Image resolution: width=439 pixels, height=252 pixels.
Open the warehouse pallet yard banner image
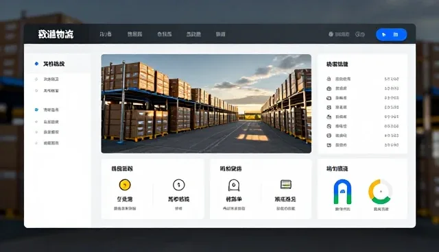pos(206,103)
